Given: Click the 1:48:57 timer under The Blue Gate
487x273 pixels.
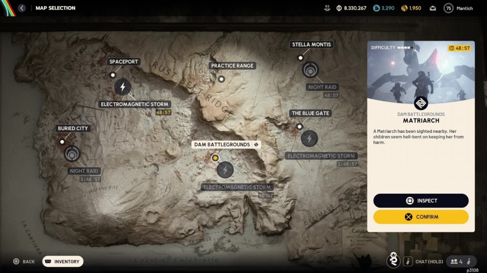Looking at the screenshot, I should pyautogui.click(x=347, y=164).
